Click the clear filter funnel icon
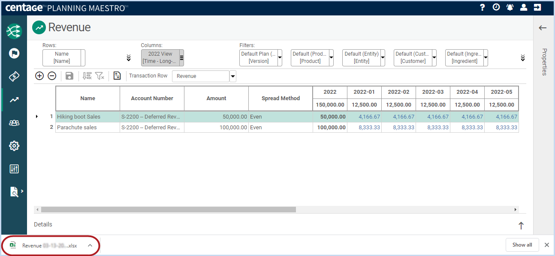Viewport: 555px width, 256px height. (100, 76)
